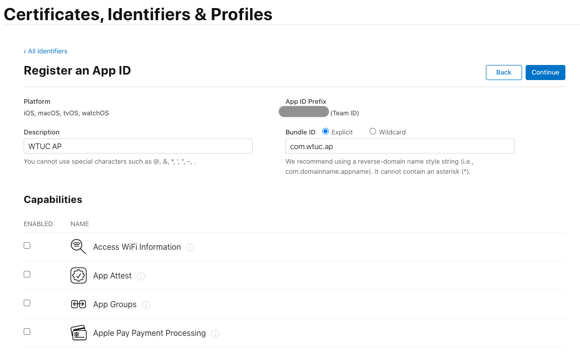Click the Apple Pay Payment Processing icon
The width and height of the screenshot is (580, 352).
point(79,333)
